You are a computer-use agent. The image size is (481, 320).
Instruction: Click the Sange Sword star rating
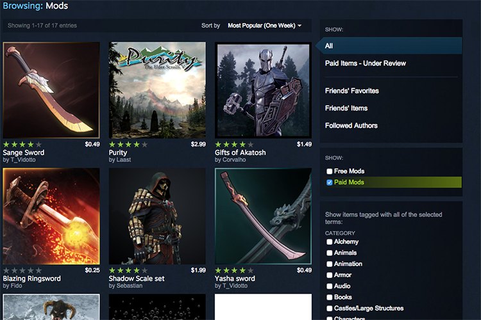[22, 145]
